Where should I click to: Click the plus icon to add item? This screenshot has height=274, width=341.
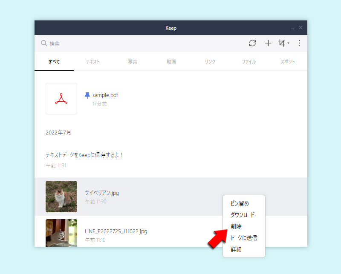pyautogui.click(x=268, y=43)
